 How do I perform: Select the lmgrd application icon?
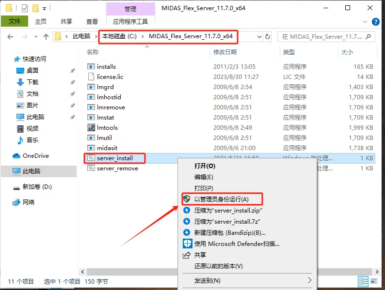click(x=91, y=87)
